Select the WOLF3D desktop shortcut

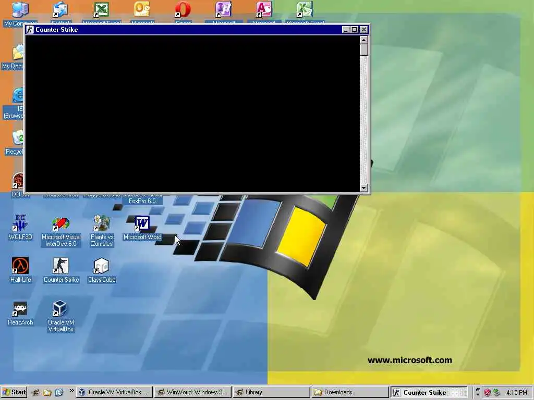tap(20, 223)
